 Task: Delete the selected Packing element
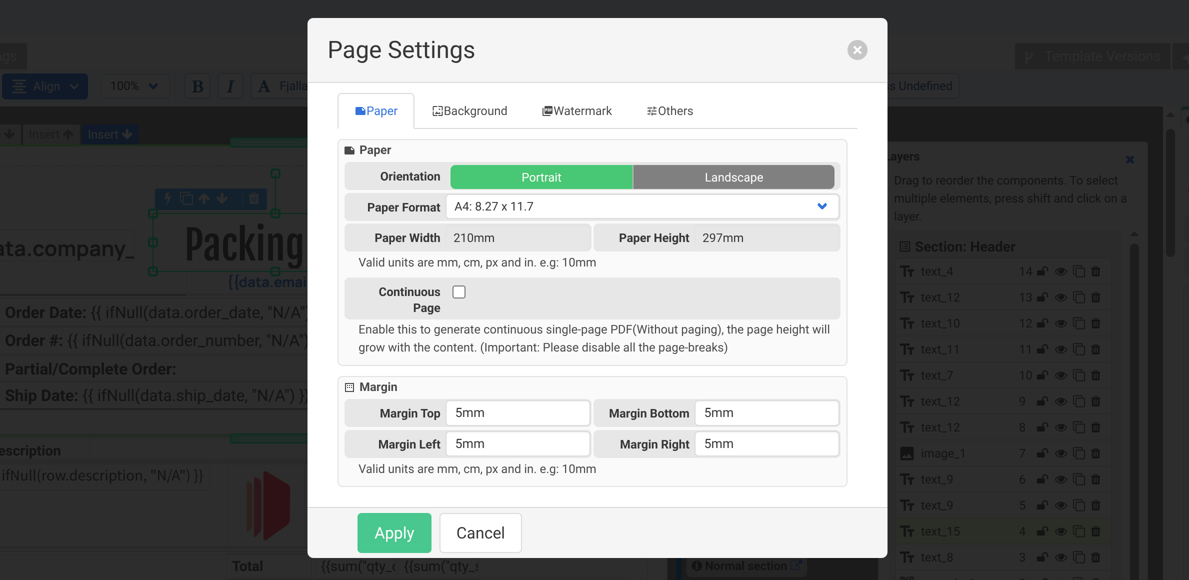click(254, 198)
